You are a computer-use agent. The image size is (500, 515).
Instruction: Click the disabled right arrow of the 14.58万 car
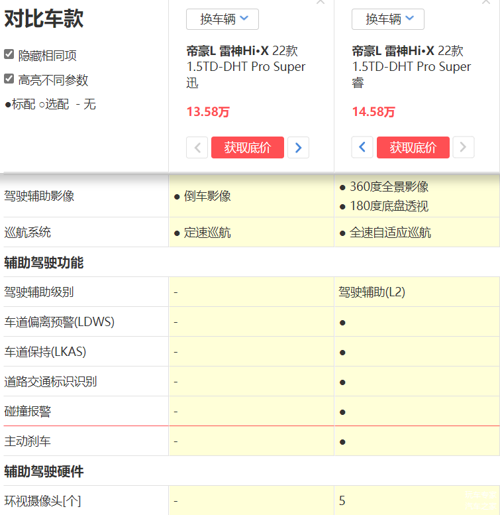(x=464, y=147)
